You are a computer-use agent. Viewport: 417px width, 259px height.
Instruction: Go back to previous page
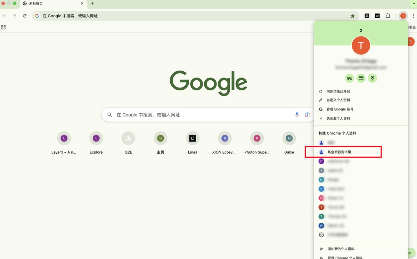coord(4,16)
